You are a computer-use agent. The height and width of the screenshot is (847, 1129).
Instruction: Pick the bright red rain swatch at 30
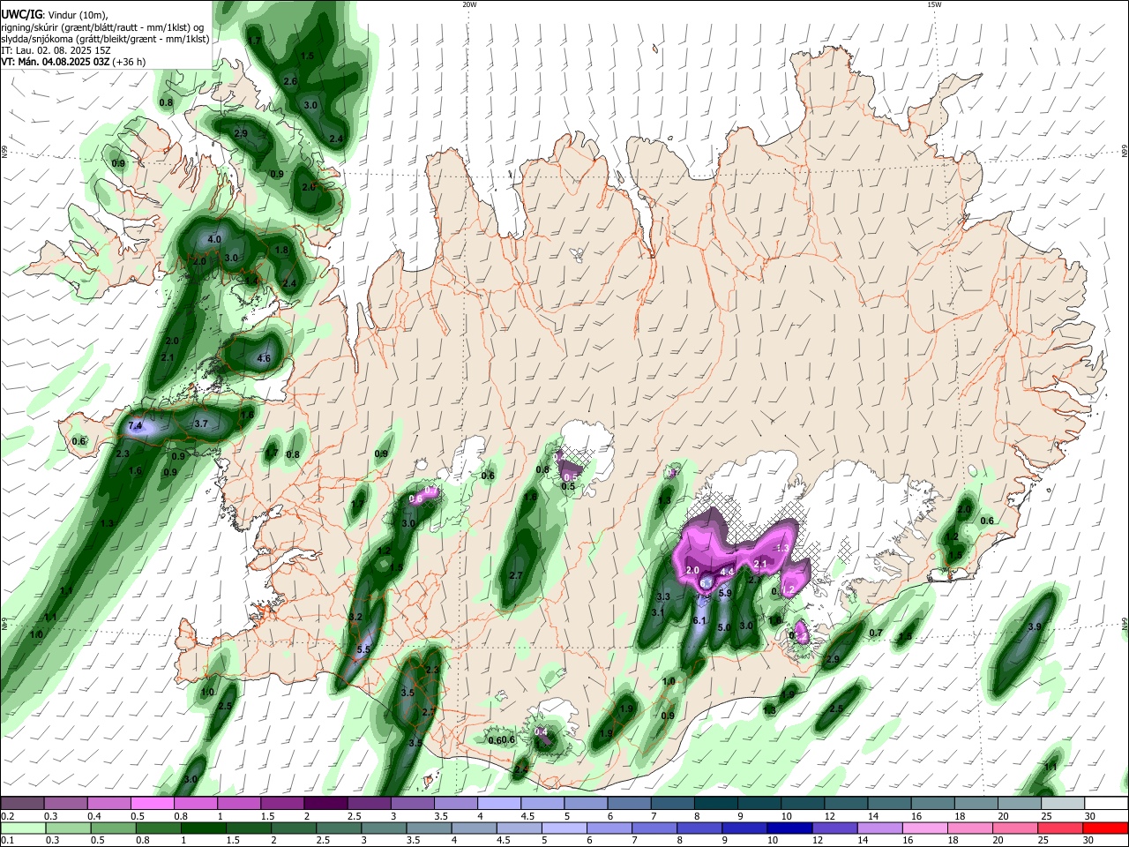pyautogui.click(x=1106, y=828)
